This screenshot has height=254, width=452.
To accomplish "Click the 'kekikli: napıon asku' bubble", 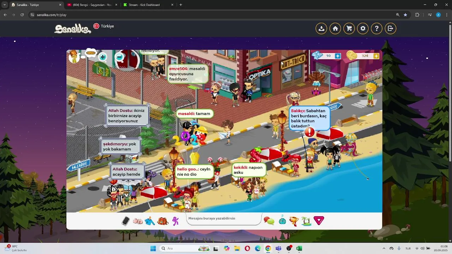I will tap(249, 170).
